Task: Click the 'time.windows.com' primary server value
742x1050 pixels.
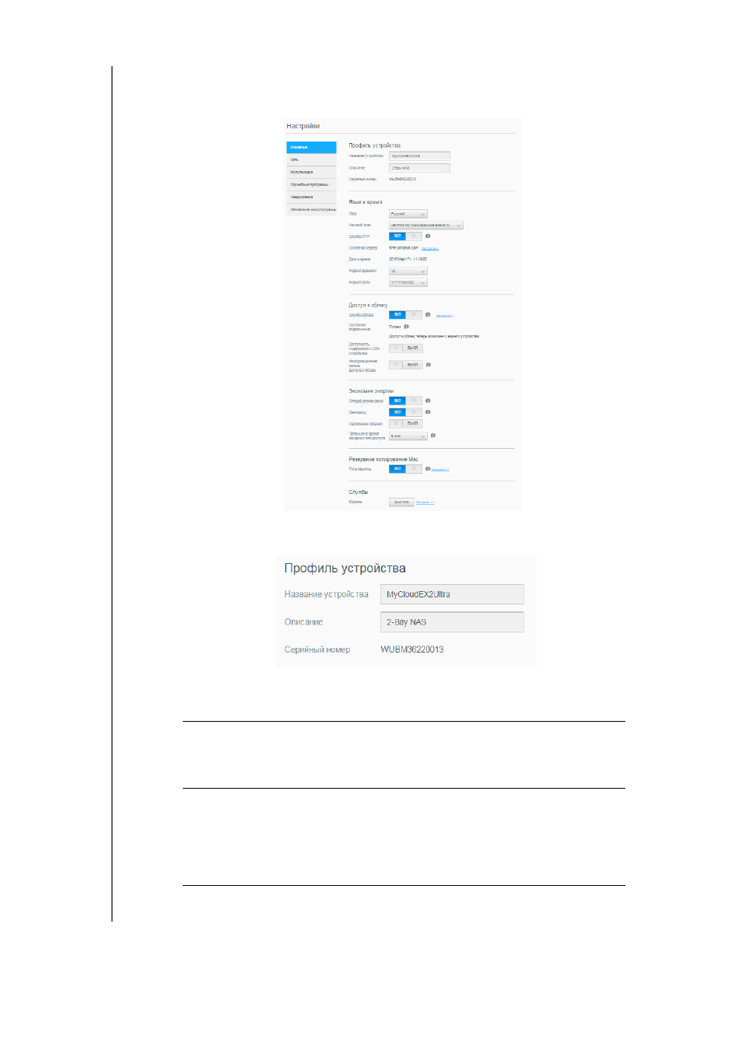Action: [x=404, y=248]
